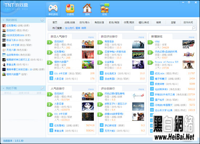Open 仙剑奇侠传3 in 新增游戏 list
Screen dimensions: 200x144
(x=161, y=89)
